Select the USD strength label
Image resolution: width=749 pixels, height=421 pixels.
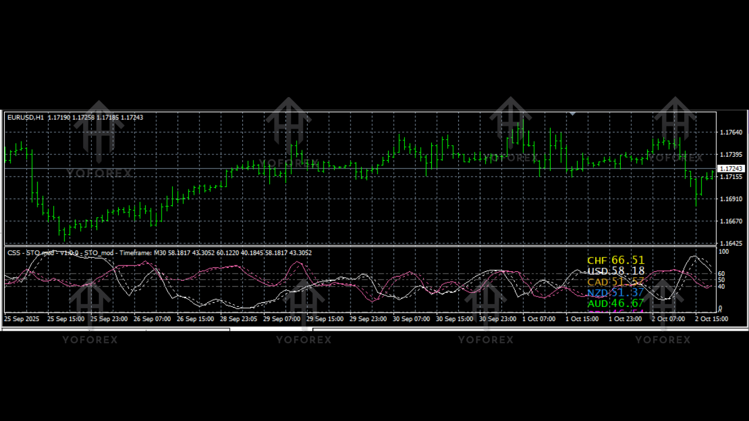pos(616,271)
